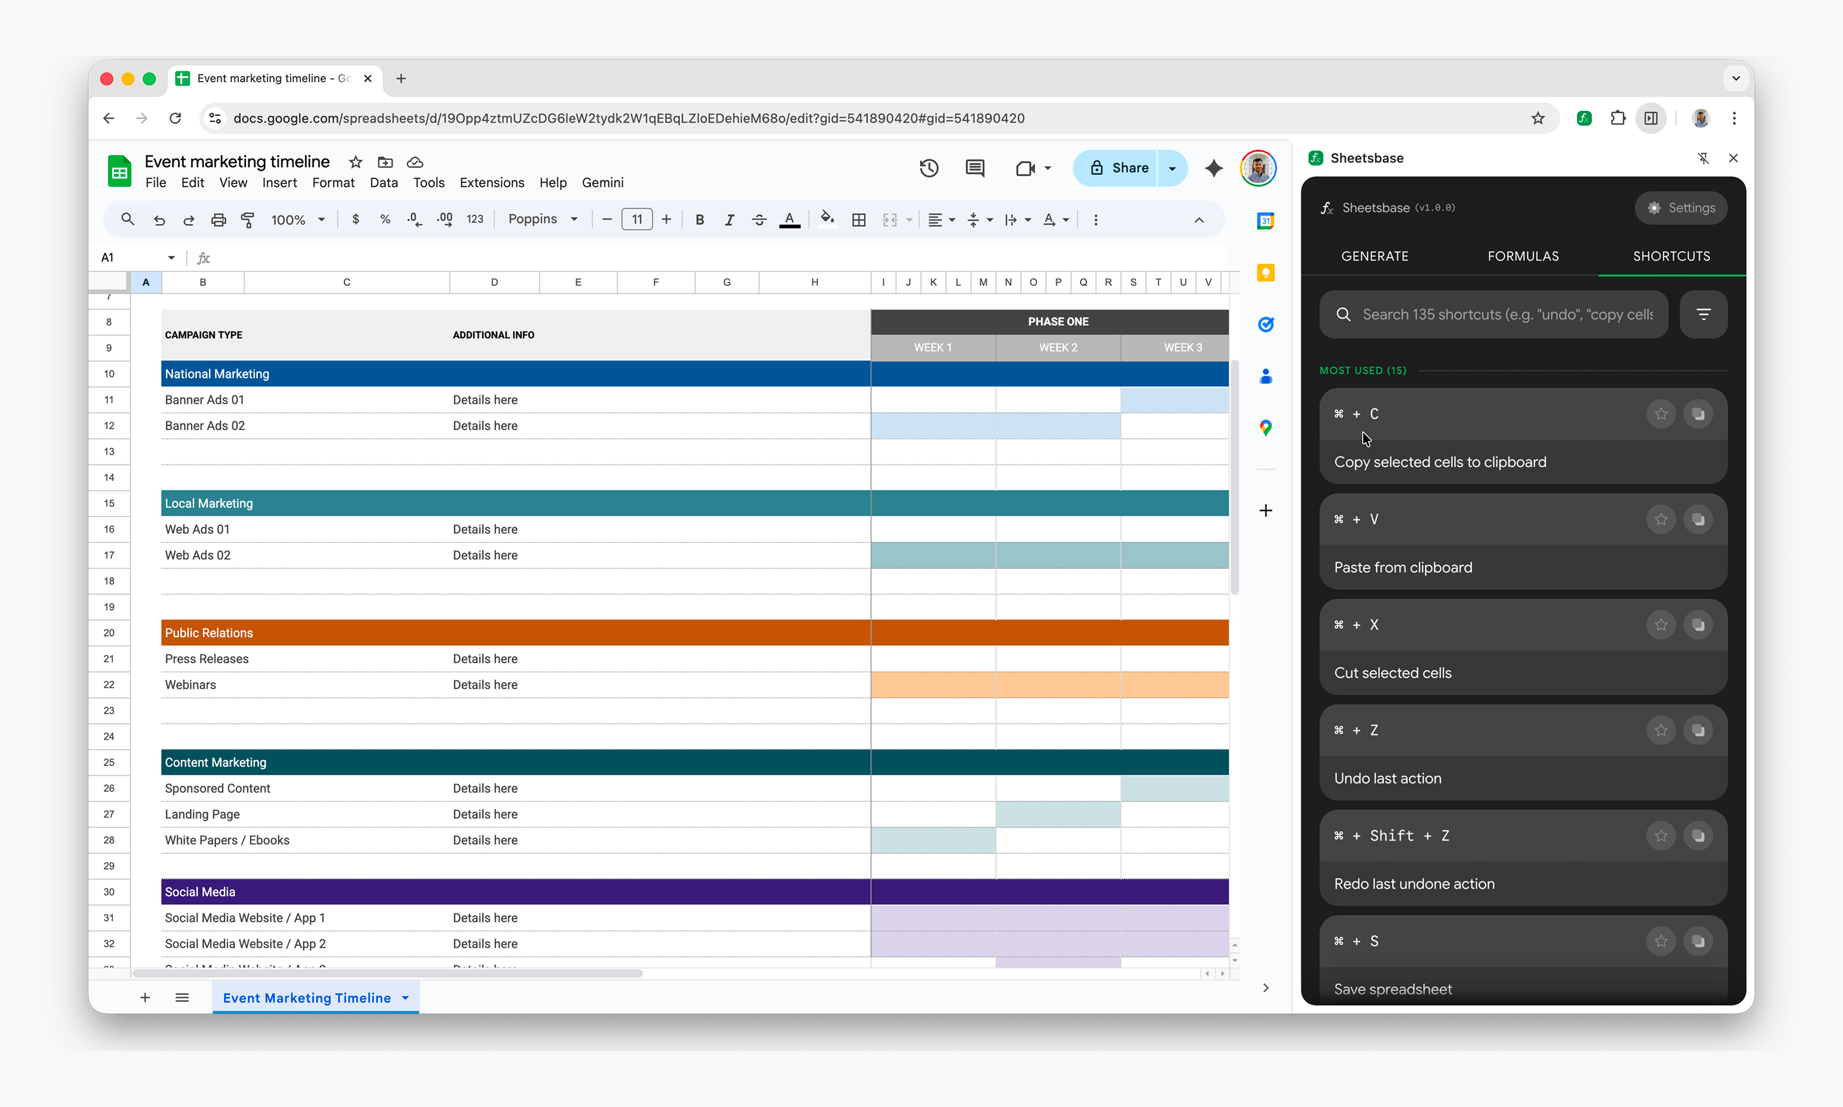Open version history via clock icon
1843x1107 pixels.
pos(928,169)
